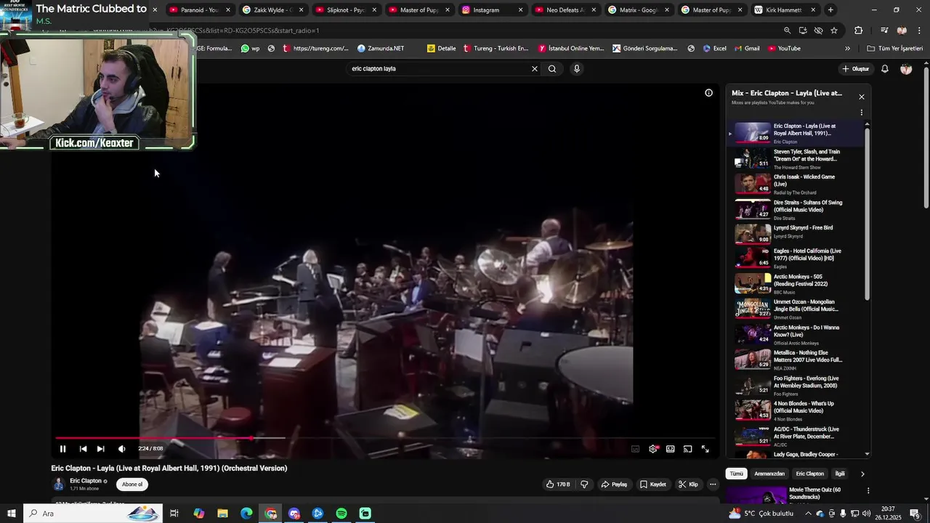930x523 pixels.
Task: Switch to theater mode
Action: pos(671,449)
